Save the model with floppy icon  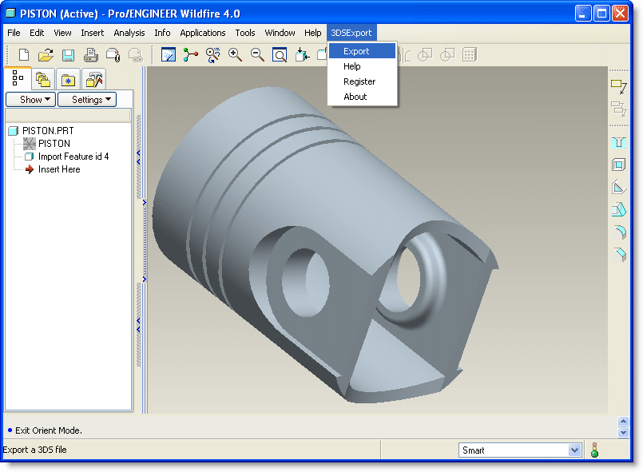click(x=68, y=55)
